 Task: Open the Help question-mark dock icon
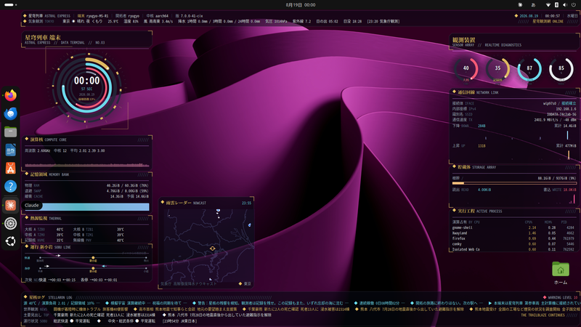pyautogui.click(x=10, y=186)
